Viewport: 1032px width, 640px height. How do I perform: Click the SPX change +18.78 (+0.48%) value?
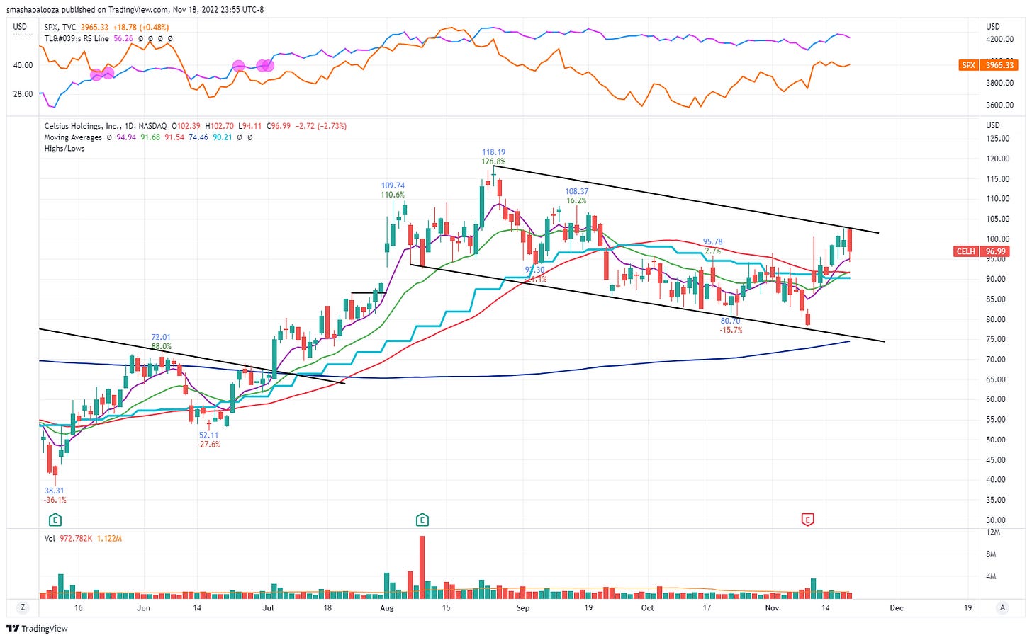pos(141,28)
